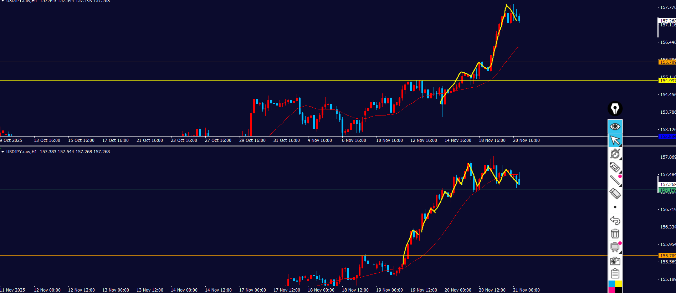The width and height of the screenshot is (676, 293).
Task: Toggle ink visibility with the eye icon
Action: [x=615, y=127]
